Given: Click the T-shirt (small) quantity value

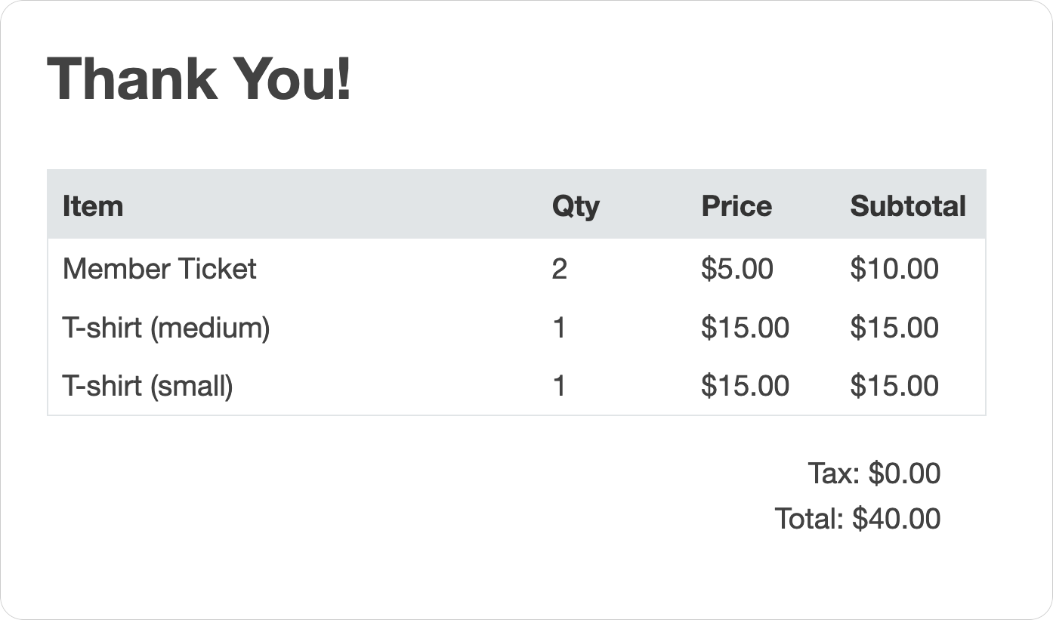Looking at the screenshot, I should pyautogui.click(x=559, y=386).
